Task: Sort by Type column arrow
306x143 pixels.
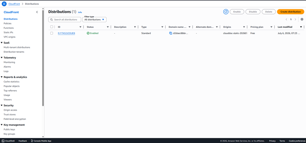Action: click(162, 27)
